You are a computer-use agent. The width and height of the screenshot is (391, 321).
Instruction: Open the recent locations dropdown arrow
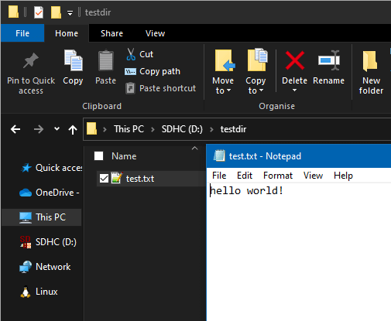[x=57, y=129]
